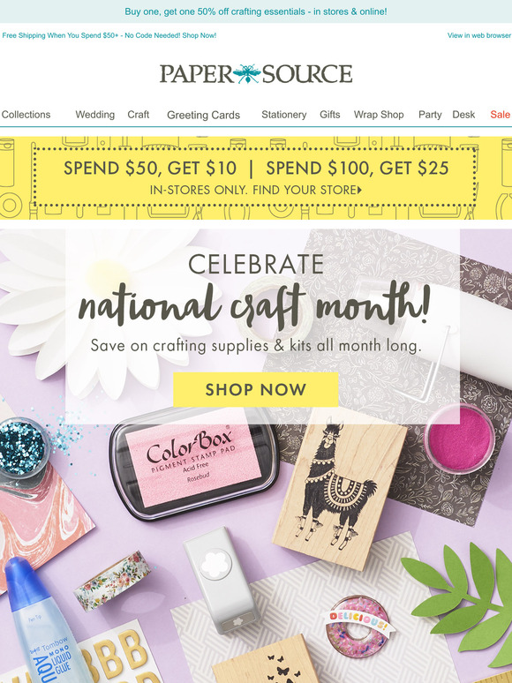The height and width of the screenshot is (683, 512).
Task: Open the Gifts category
Action: [330, 115]
